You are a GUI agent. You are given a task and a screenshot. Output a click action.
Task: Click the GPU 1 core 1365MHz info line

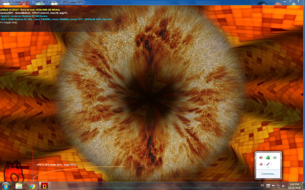56,19
